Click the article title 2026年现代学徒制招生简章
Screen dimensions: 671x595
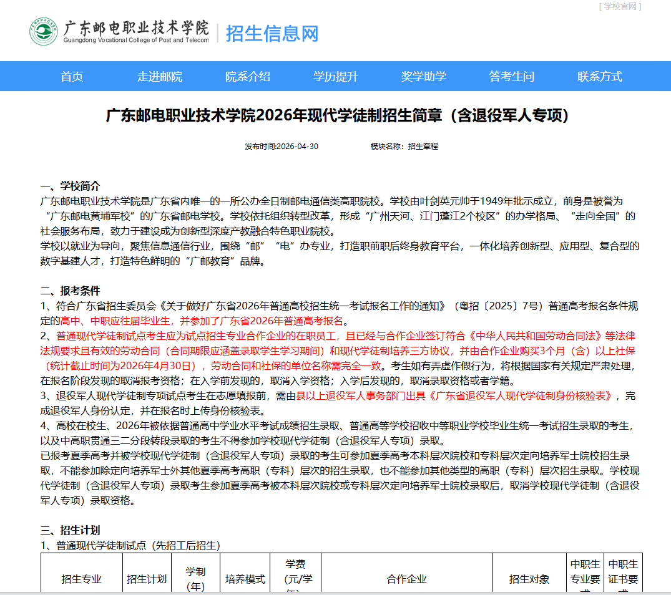[337, 115]
